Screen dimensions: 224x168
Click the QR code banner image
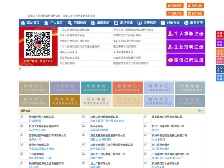click(38, 46)
